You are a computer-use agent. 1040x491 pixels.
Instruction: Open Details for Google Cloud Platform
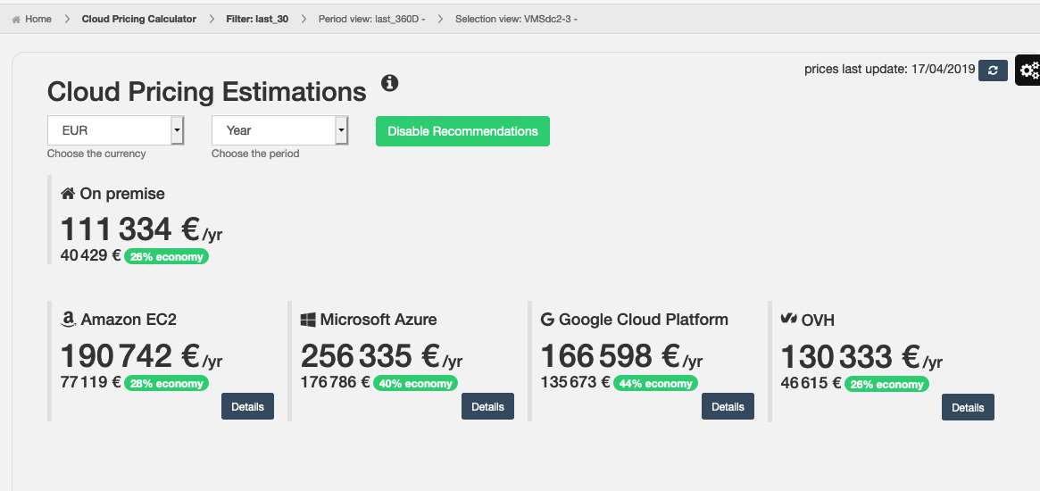728,407
